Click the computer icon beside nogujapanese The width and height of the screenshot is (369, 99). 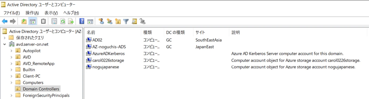tap(89, 67)
